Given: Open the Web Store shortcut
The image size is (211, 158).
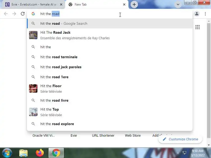Looking at the screenshot, I should click(x=133, y=135).
